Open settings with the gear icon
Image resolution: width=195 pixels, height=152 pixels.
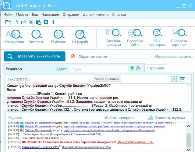[x=46, y=22]
